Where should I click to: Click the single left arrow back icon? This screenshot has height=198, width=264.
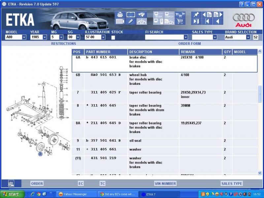click(218, 21)
